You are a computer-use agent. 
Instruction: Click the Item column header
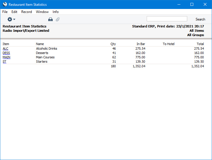coord(6,44)
